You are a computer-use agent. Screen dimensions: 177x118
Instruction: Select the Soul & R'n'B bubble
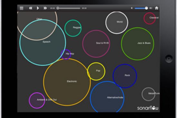point(96,44)
